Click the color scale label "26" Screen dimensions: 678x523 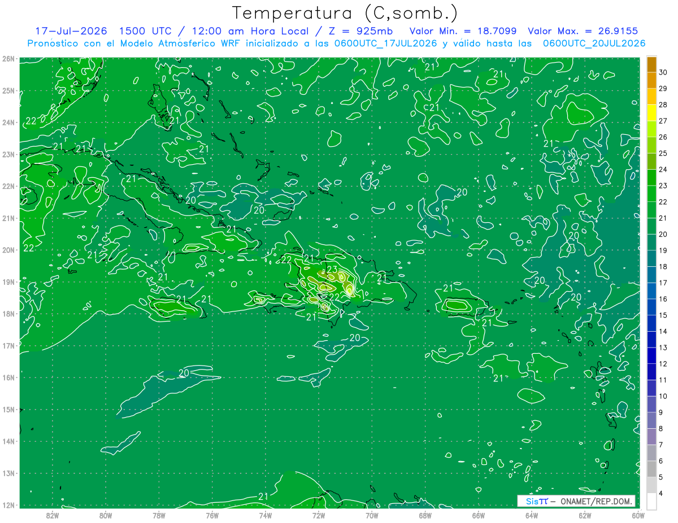(x=663, y=137)
